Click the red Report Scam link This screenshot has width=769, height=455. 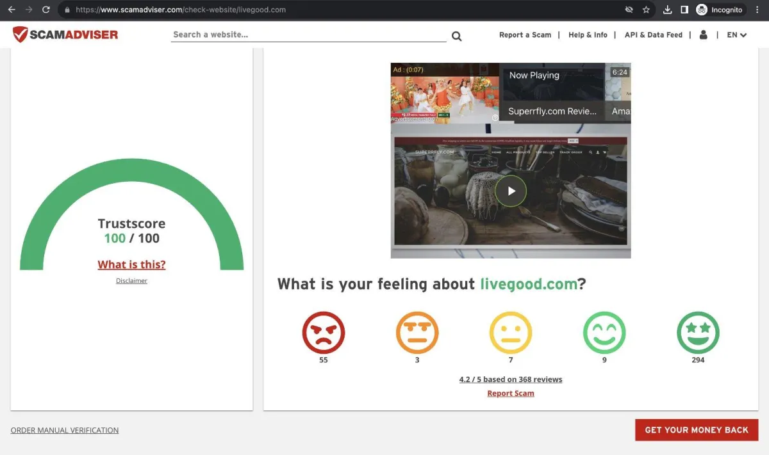(511, 394)
